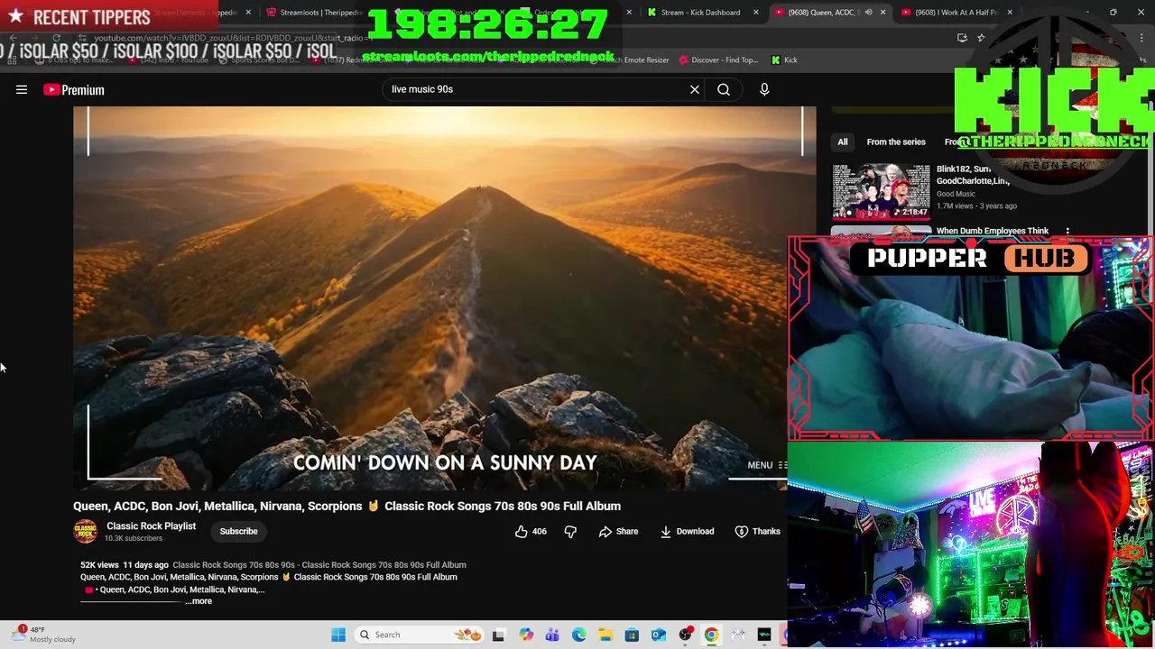Open the When Dumb Employees Think video title

(x=993, y=231)
